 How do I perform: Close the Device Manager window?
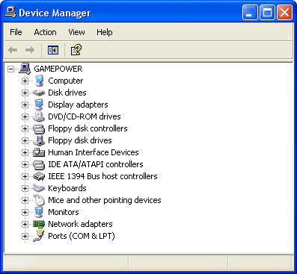coord(284,12)
